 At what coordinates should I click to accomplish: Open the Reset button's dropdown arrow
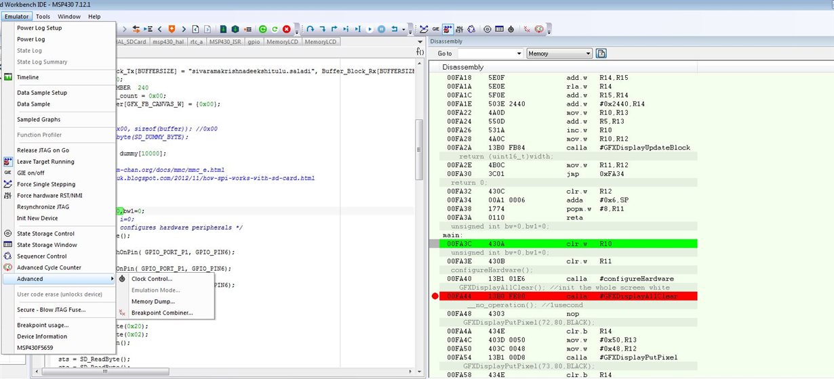403,30
